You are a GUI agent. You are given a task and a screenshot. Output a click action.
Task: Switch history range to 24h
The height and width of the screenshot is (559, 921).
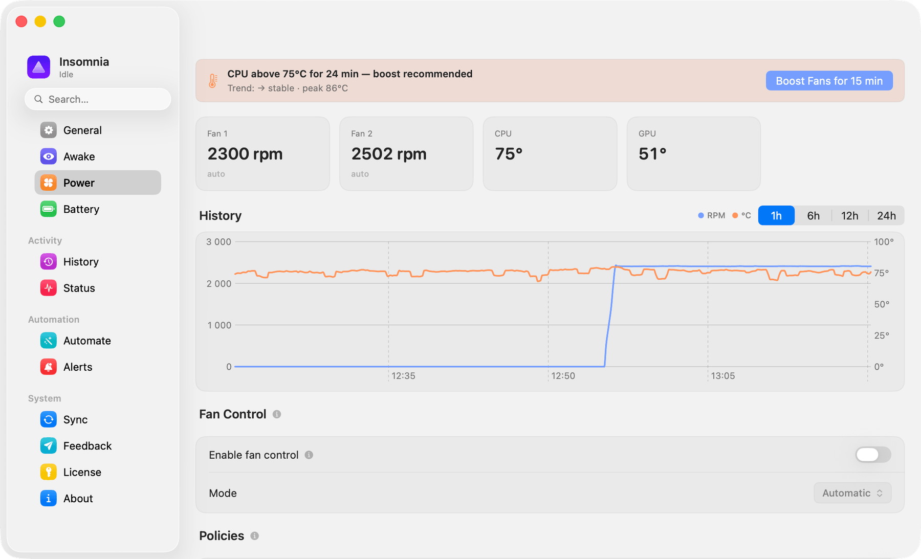[x=886, y=216]
